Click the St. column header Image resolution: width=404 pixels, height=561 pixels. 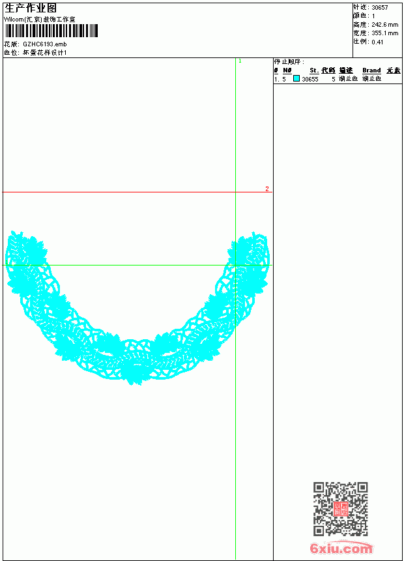314,70
